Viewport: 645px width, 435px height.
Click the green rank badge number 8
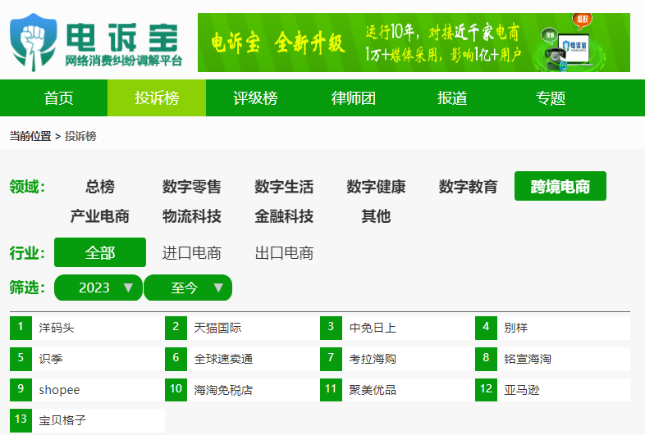(487, 359)
